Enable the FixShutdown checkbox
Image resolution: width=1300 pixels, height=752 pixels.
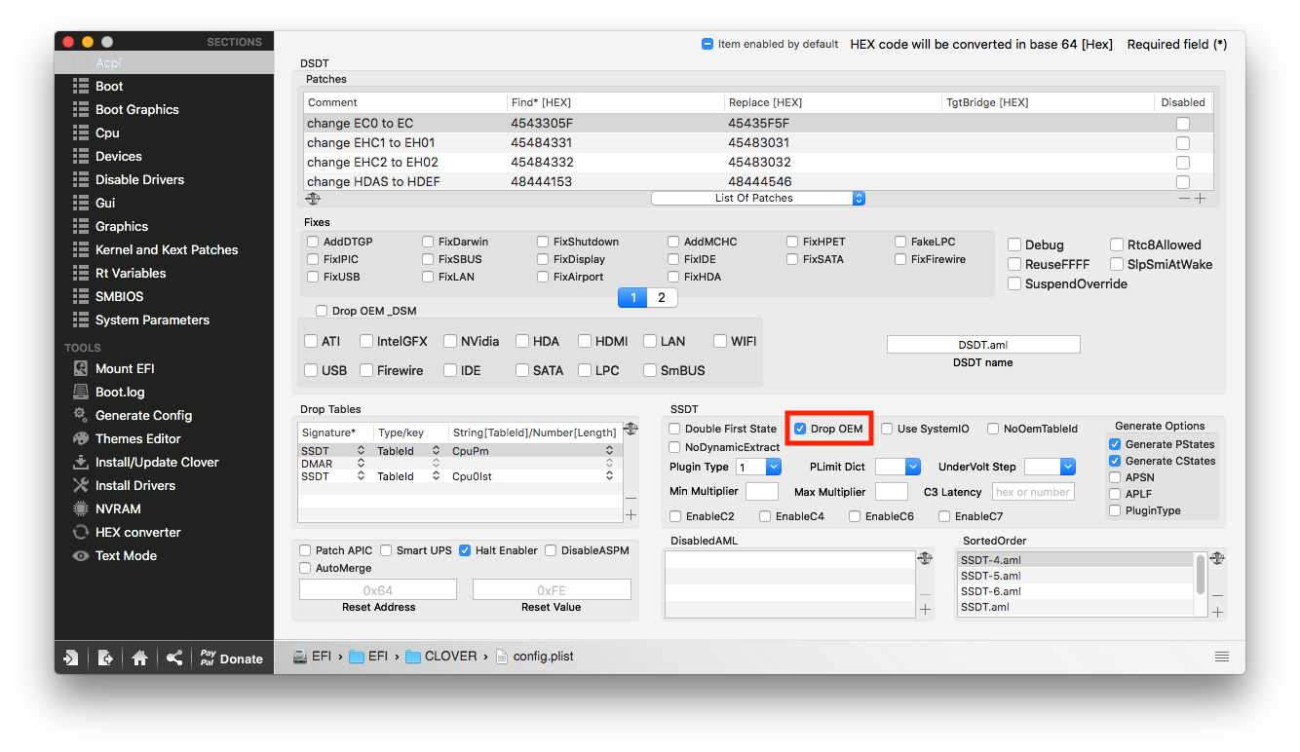(544, 242)
